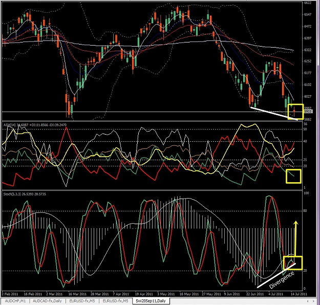
Task: Click the 6547 price axis label
Action: pyautogui.click(x=308, y=14)
